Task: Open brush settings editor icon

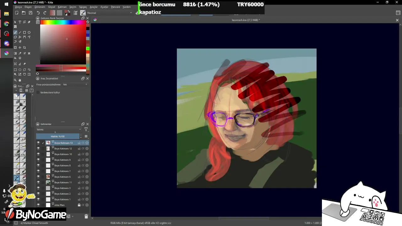Action: (75, 13)
